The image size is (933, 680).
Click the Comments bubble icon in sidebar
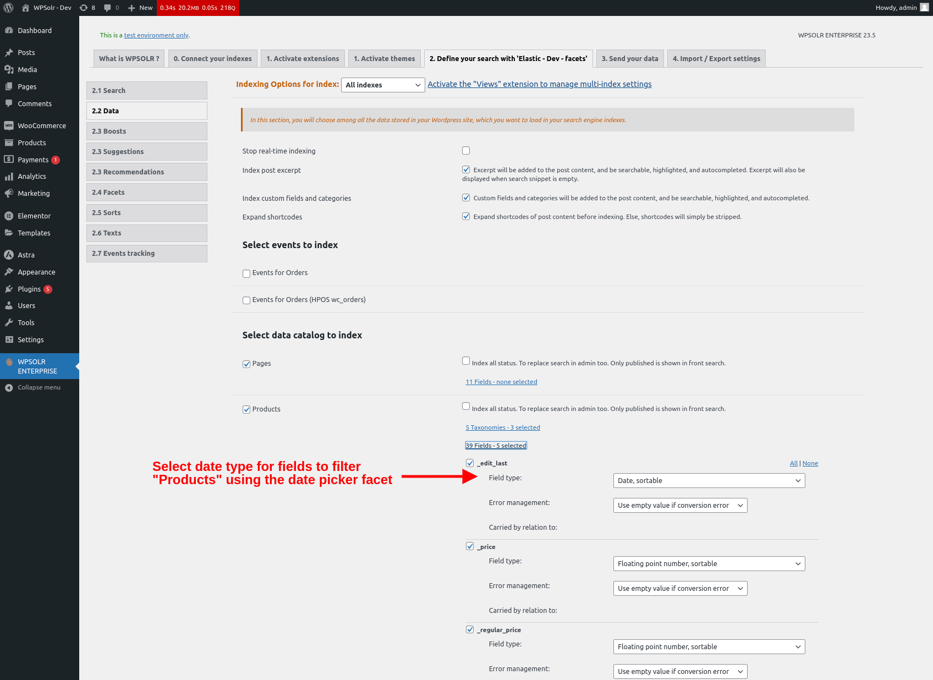coord(9,103)
